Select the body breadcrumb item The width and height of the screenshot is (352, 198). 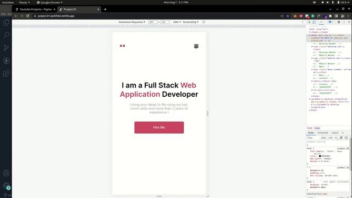(x=317, y=128)
